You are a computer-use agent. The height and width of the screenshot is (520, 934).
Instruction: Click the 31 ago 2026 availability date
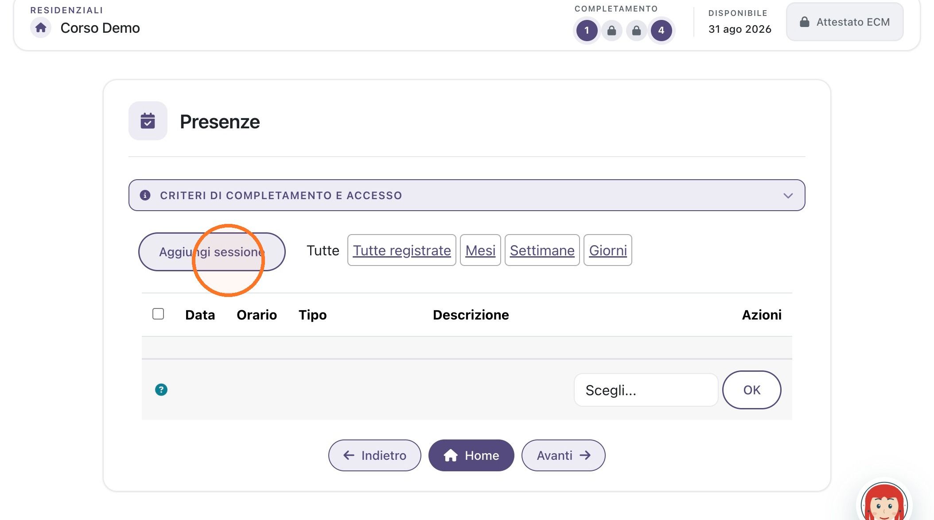740,29
